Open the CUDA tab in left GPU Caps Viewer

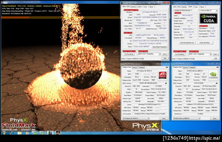coord(139,7)
